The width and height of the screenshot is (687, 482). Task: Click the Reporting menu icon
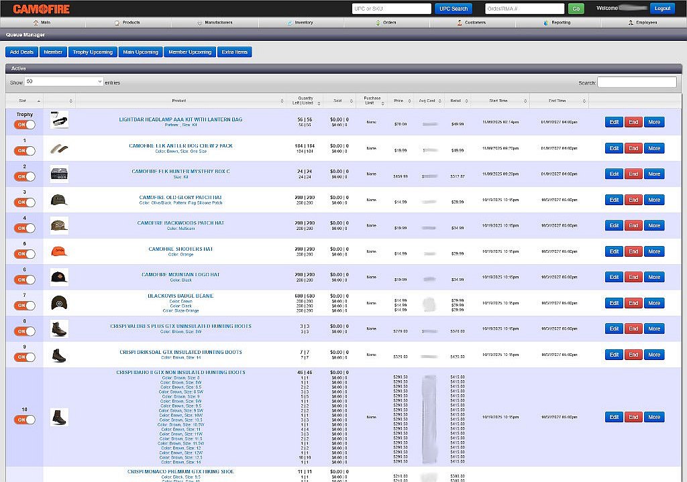[x=547, y=23]
